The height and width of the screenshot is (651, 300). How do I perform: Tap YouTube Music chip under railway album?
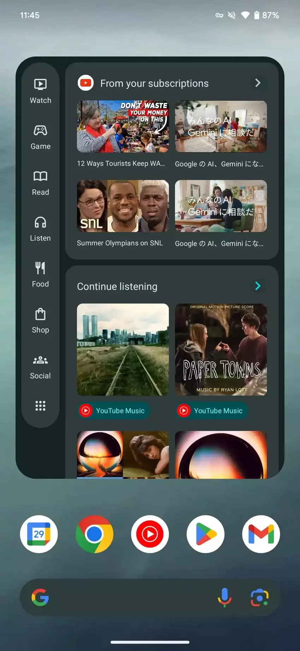114,411
